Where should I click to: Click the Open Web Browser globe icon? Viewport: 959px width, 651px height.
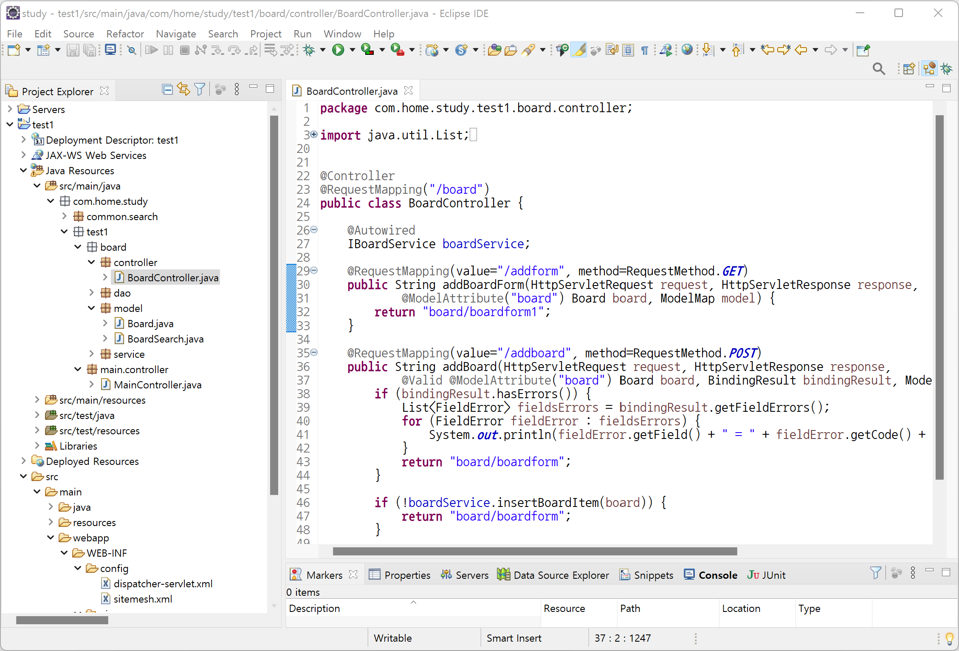tap(687, 50)
